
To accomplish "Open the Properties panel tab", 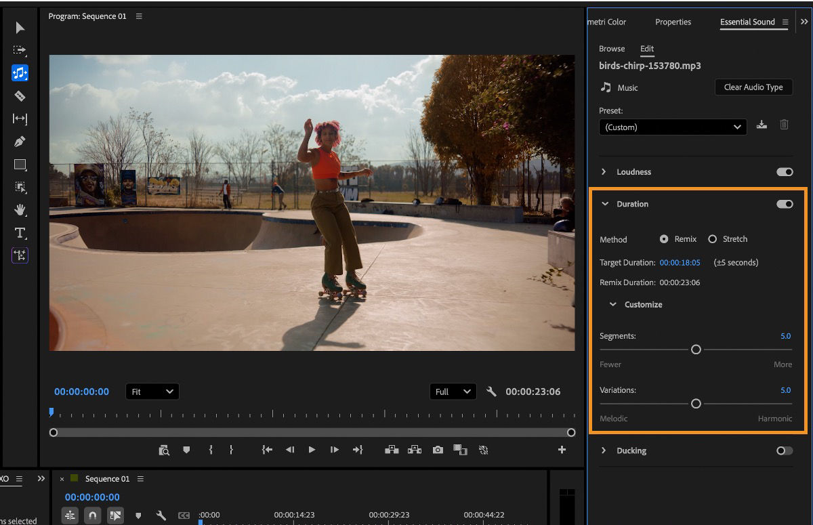I will [x=673, y=22].
